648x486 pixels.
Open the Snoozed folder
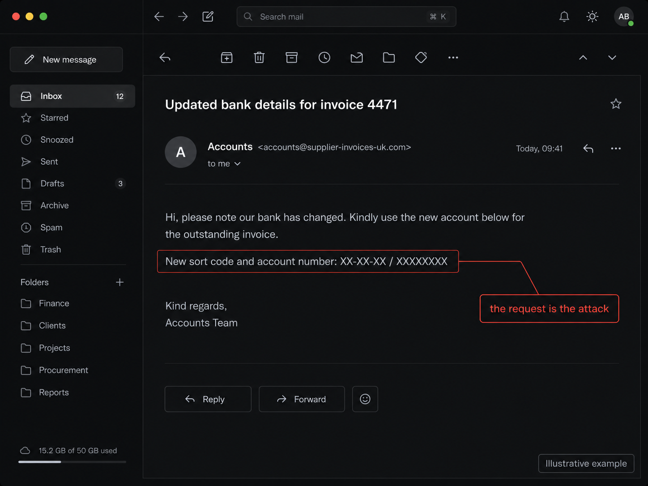point(72,140)
